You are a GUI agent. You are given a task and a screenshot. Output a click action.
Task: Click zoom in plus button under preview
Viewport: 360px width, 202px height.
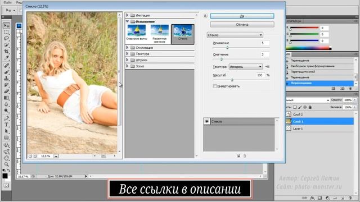click(x=35, y=156)
